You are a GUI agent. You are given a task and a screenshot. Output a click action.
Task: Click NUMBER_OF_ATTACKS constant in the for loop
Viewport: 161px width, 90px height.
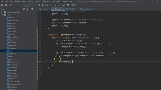pos(81,38)
